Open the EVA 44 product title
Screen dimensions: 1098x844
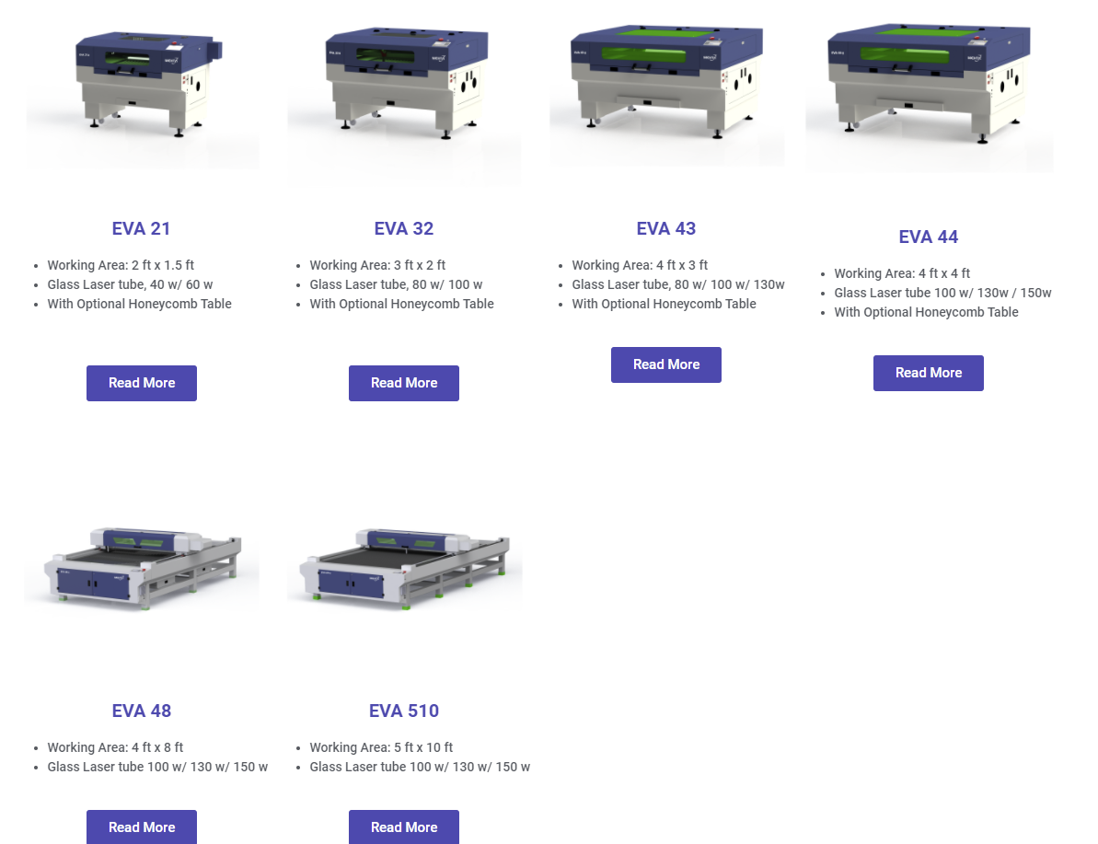pyautogui.click(x=929, y=237)
